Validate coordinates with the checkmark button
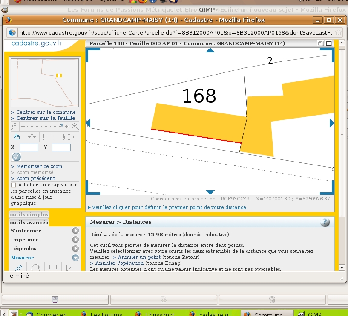This screenshot has height=316, width=348. (x=17, y=157)
